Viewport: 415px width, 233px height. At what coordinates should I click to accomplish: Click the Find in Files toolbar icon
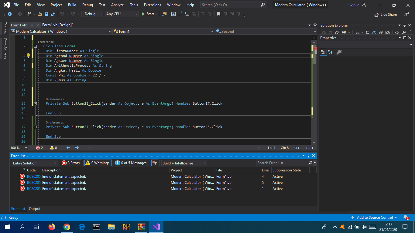tap(164, 14)
